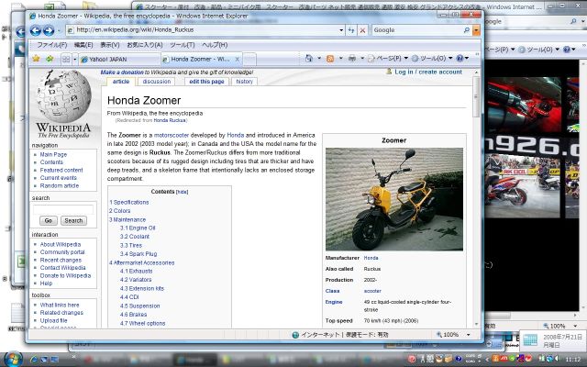Open the ツール(T) menu

(x=182, y=45)
